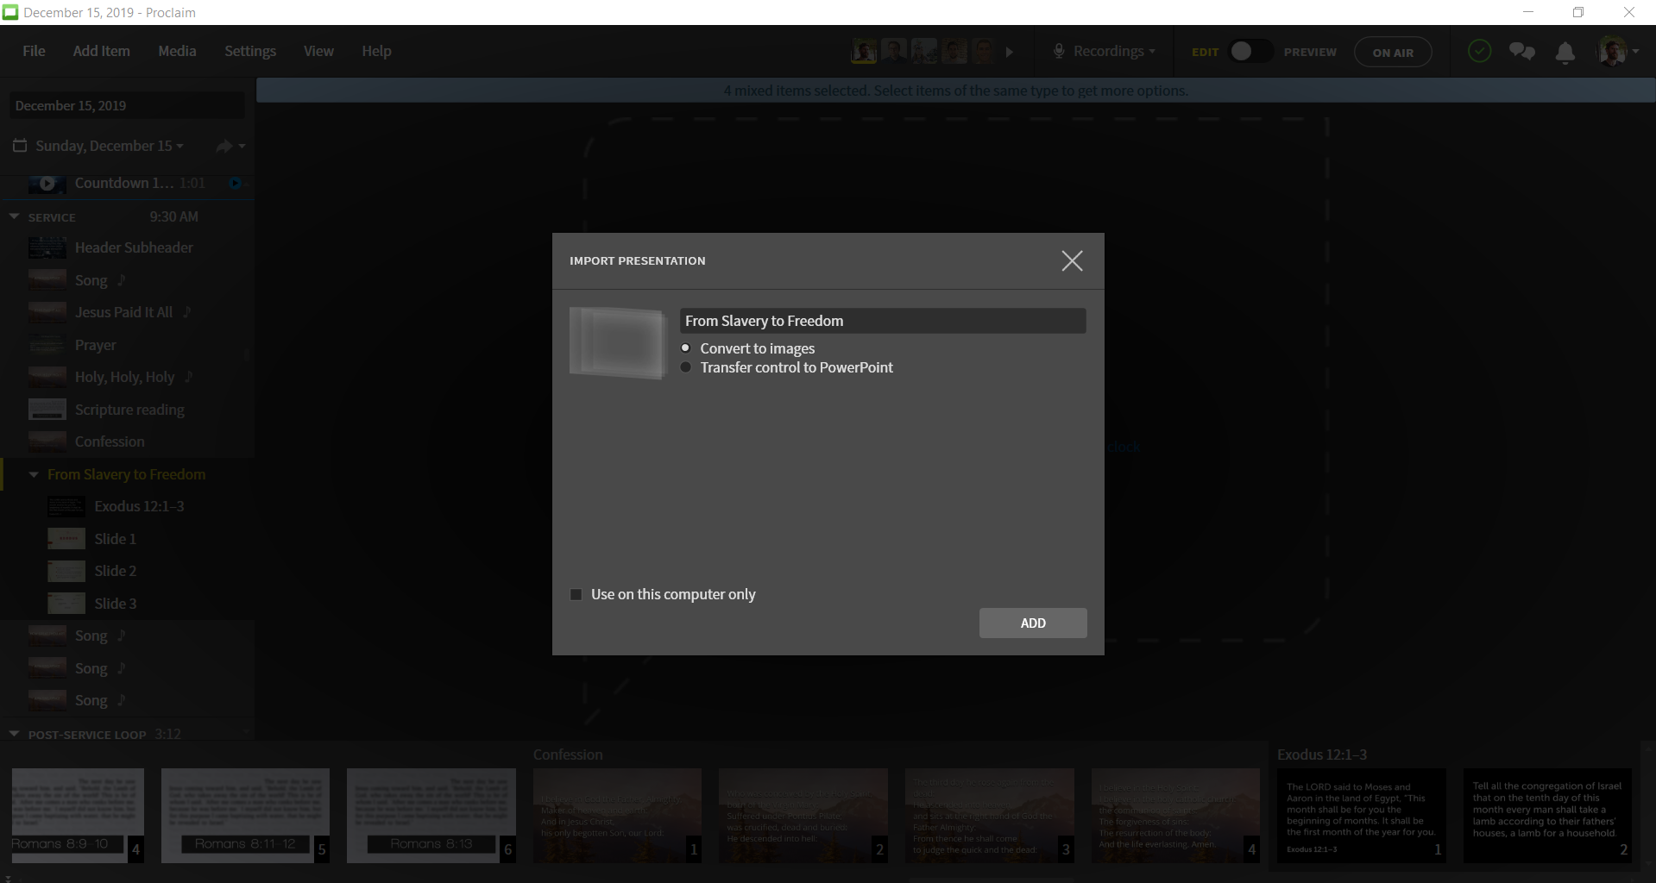Screen dimensions: 1656x883
Task: Collapse the From Slavery to Freedom group
Action: click(x=34, y=474)
